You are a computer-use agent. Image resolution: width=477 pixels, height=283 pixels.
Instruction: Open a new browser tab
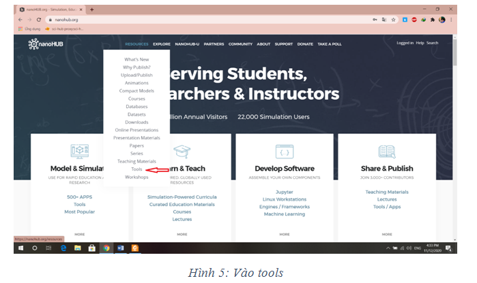tap(92, 10)
